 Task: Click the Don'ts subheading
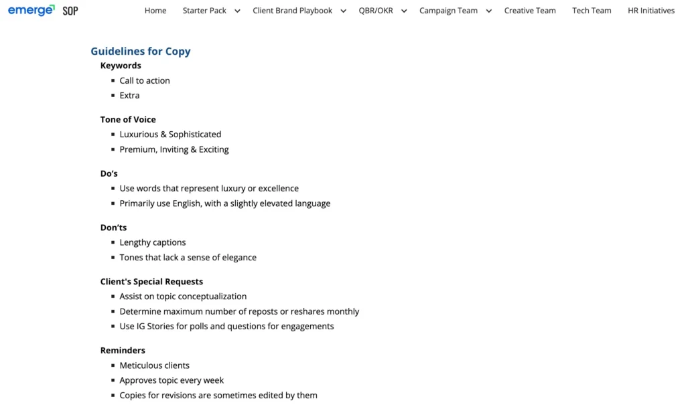pos(113,228)
